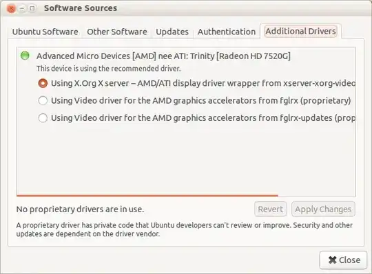Go to the Updates tab

[172, 32]
